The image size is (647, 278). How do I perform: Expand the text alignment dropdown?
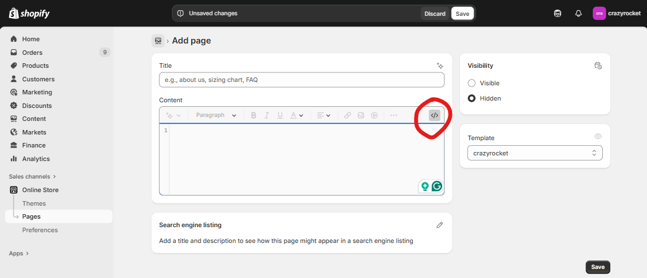(x=323, y=115)
